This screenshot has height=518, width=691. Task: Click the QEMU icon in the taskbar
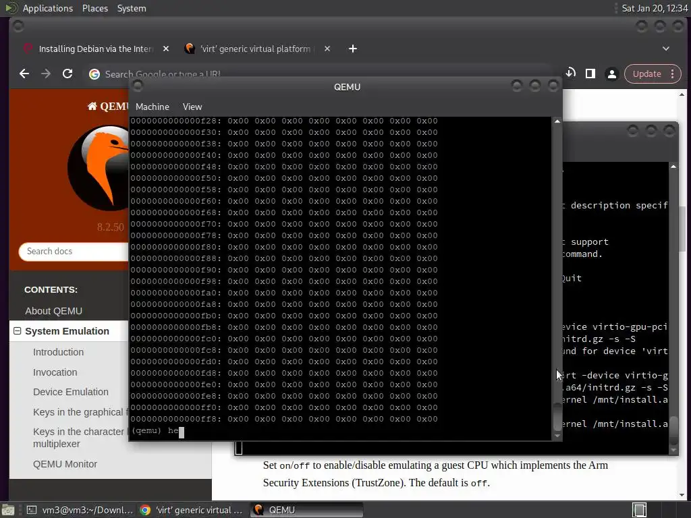click(258, 510)
